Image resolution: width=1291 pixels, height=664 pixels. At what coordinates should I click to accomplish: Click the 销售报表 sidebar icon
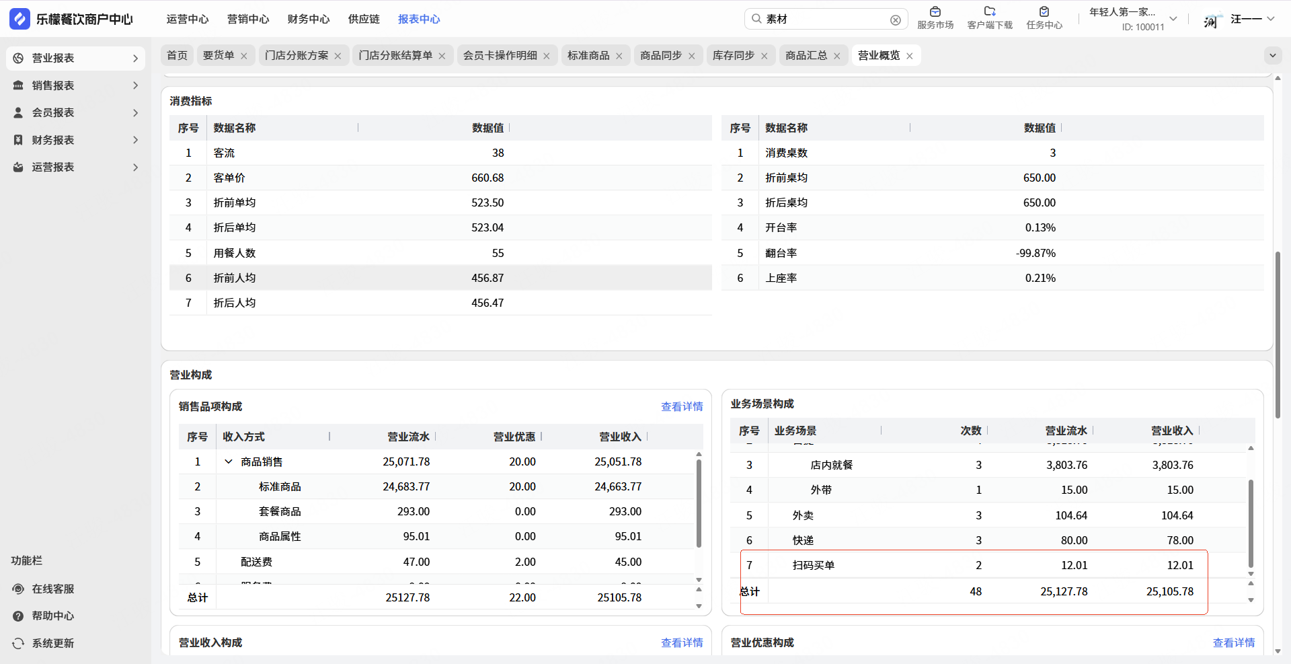18,85
